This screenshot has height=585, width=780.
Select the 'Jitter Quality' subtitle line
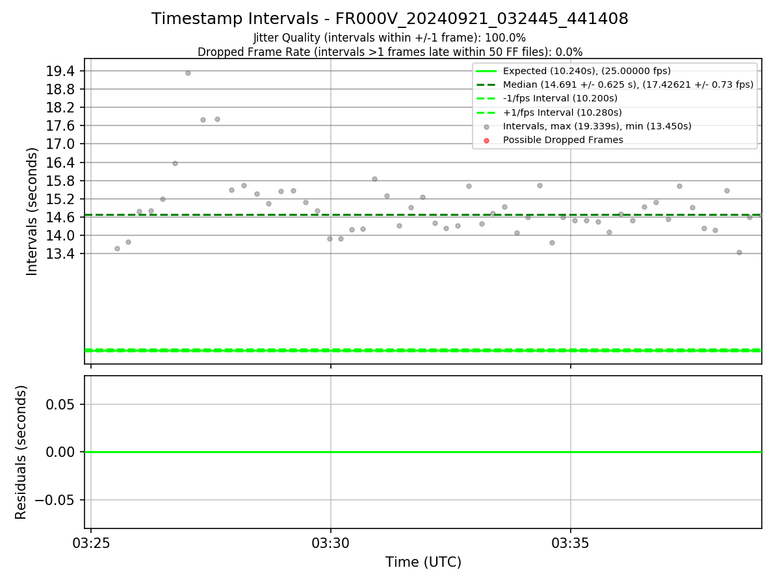(390, 38)
